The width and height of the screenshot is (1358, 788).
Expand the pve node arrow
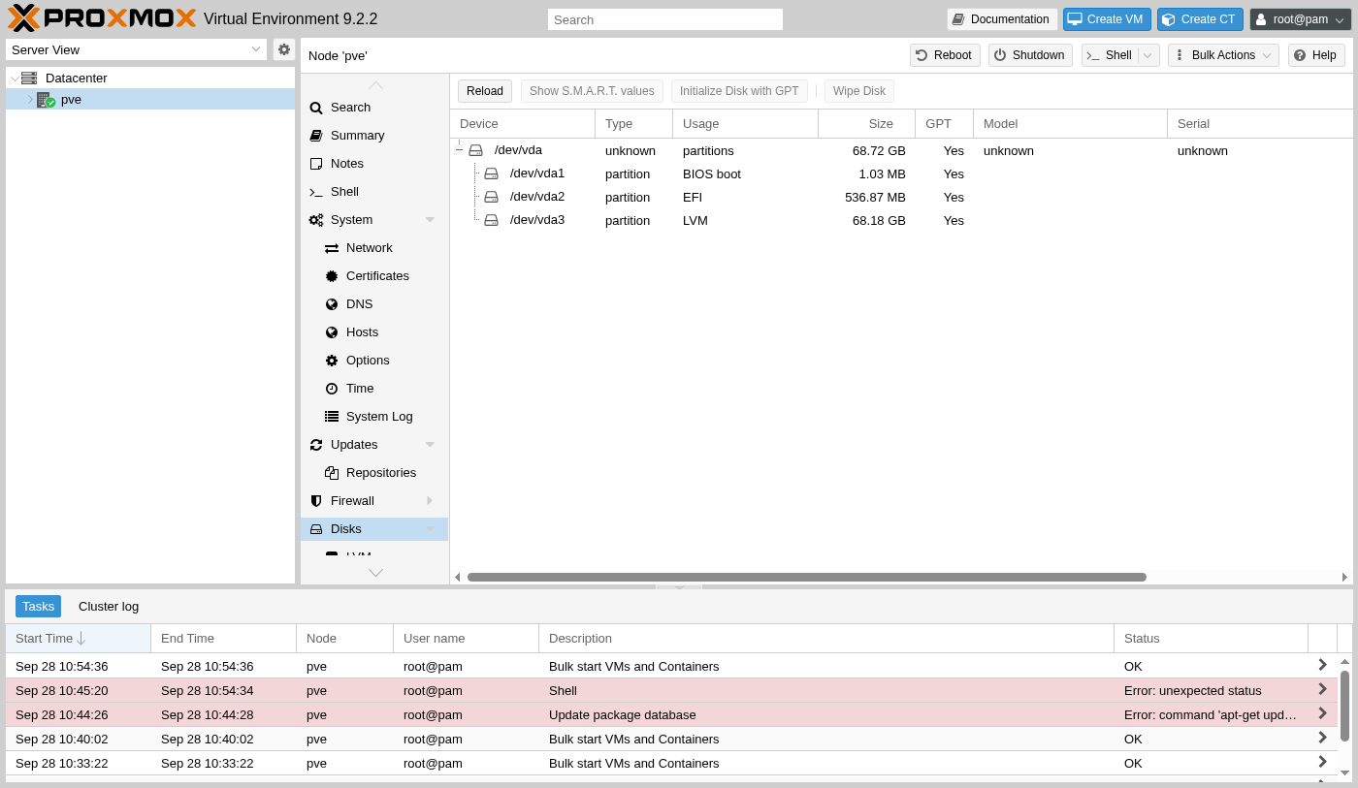[29, 100]
